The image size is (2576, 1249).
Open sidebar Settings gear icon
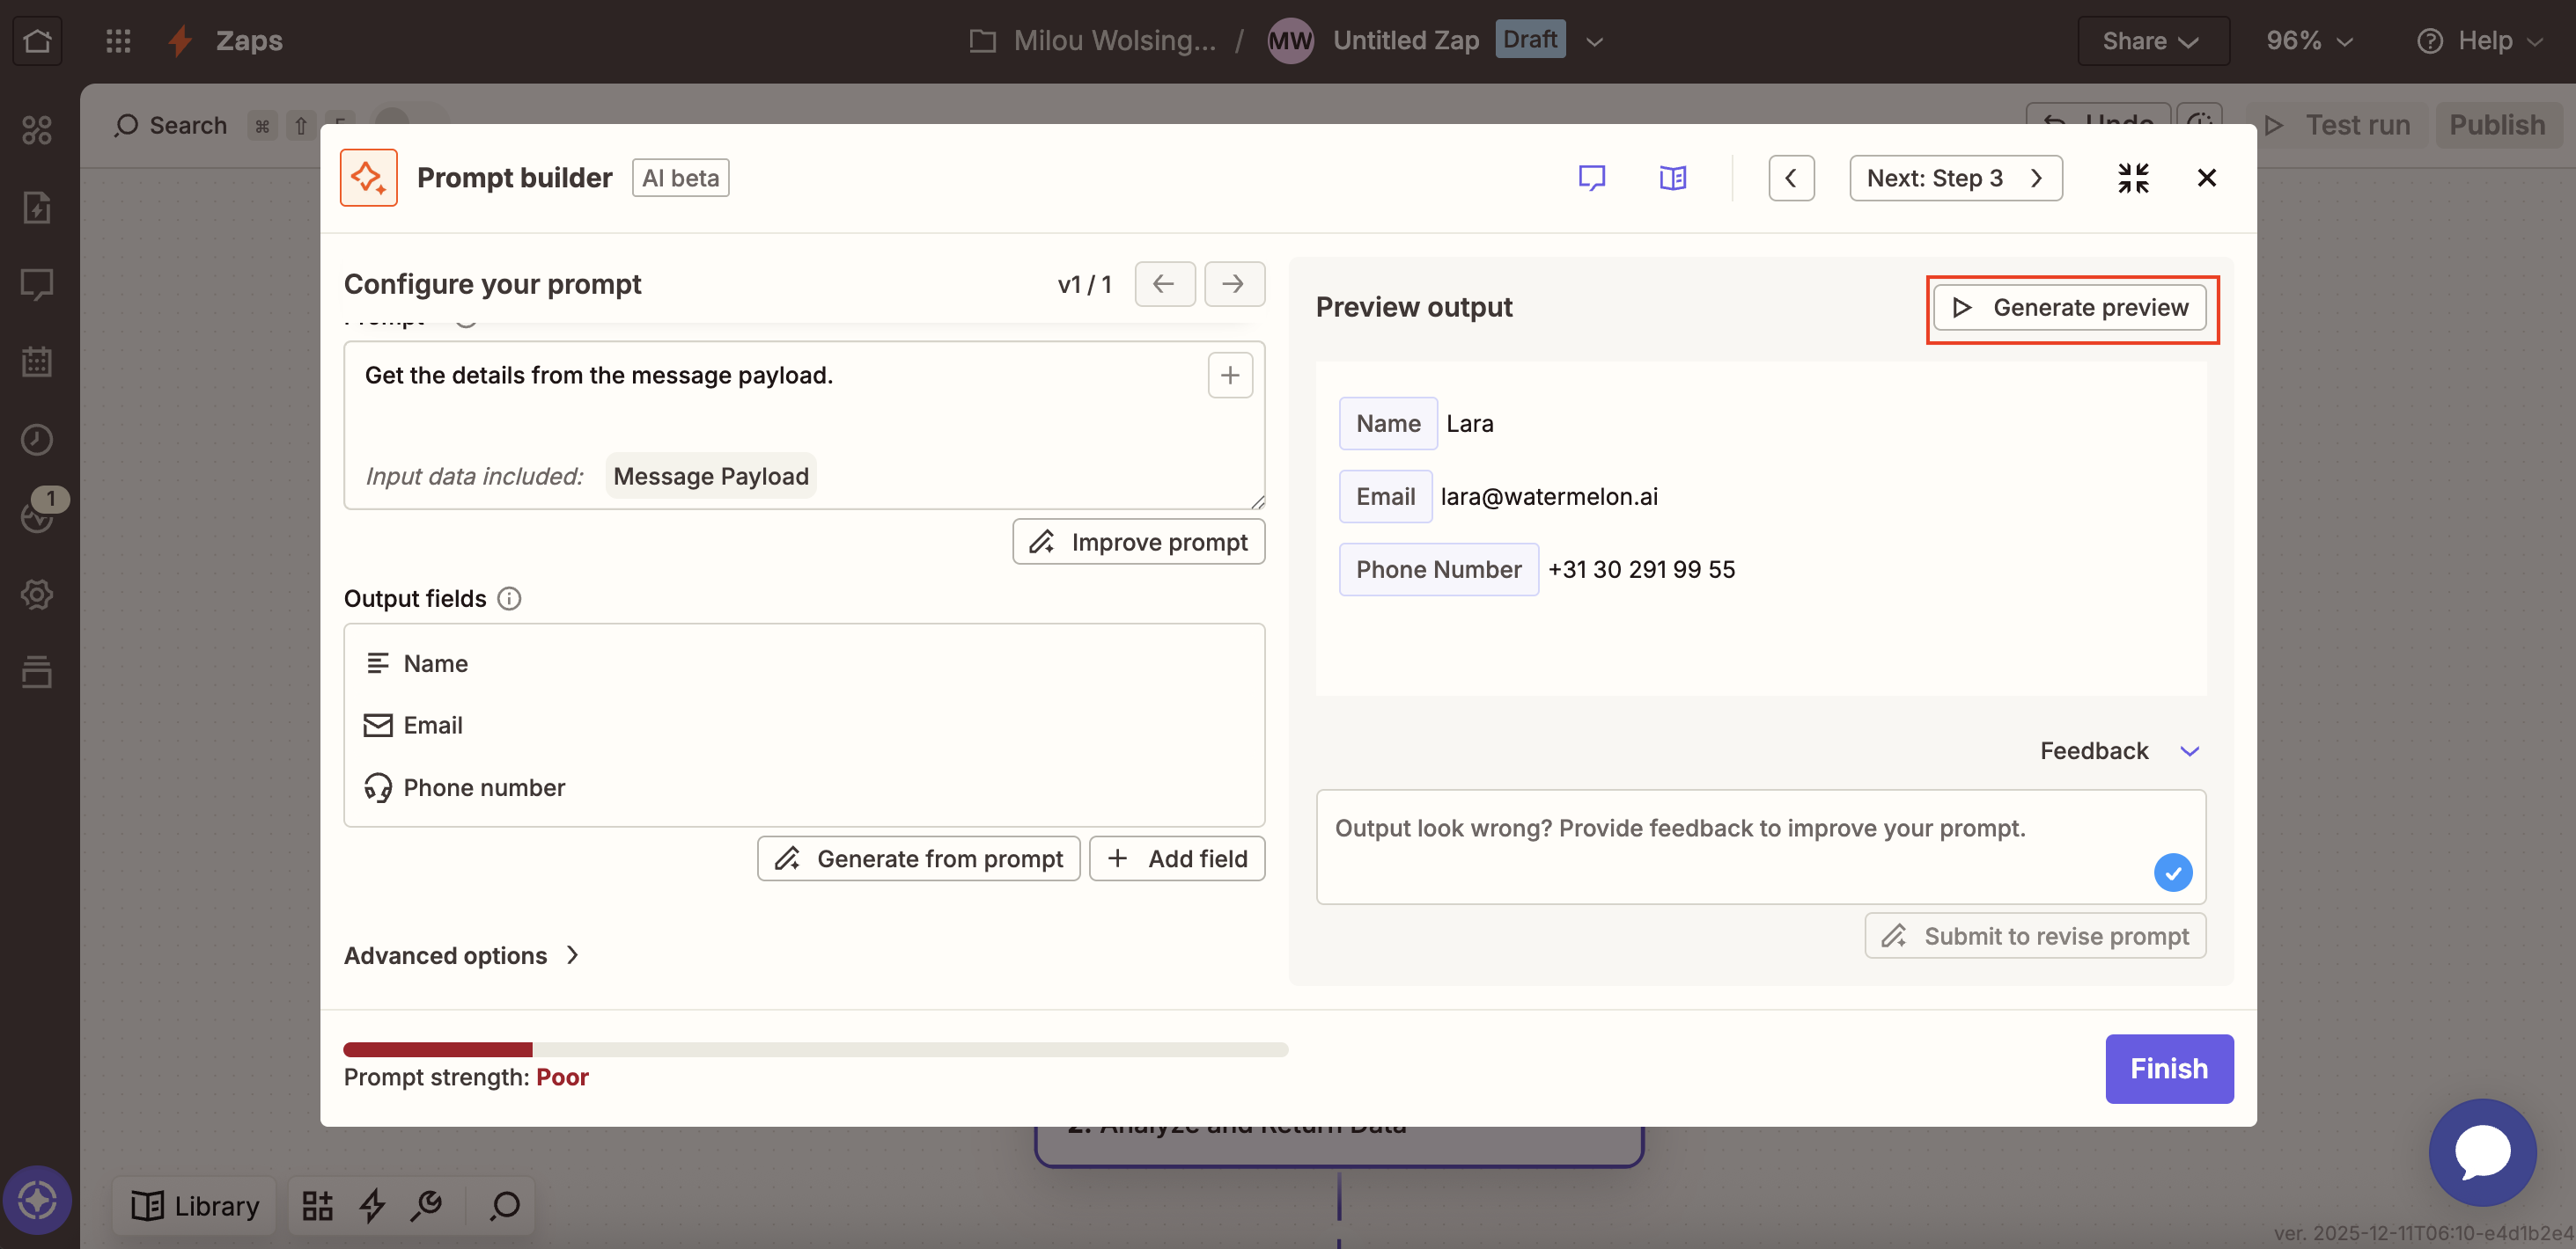(x=37, y=594)
